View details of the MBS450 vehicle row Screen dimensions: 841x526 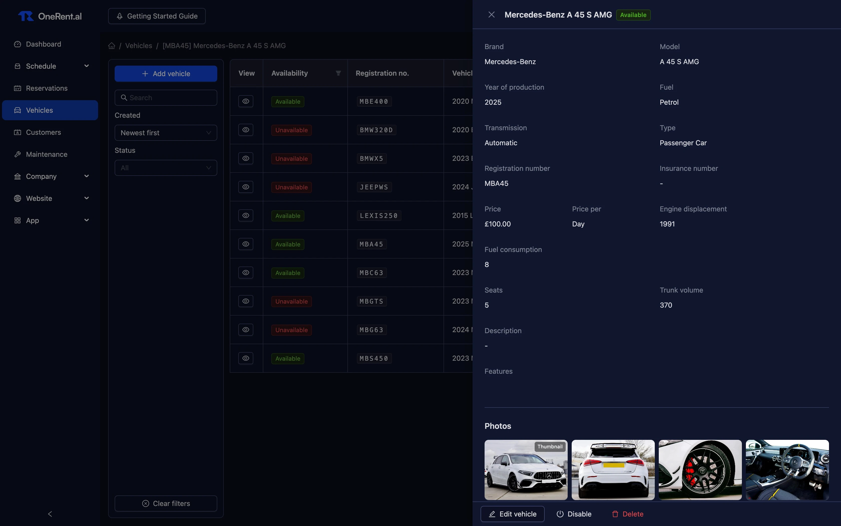click(x=246, y=358)
